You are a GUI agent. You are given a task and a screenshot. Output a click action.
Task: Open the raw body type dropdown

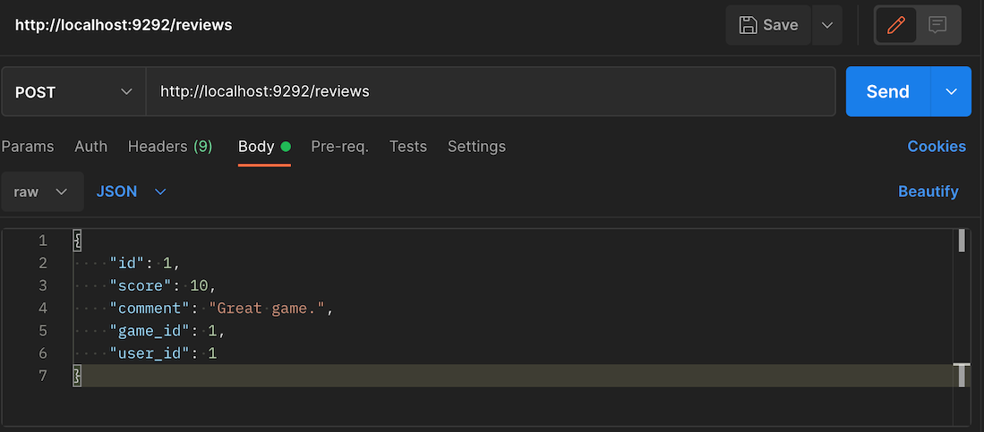(42, 192)
